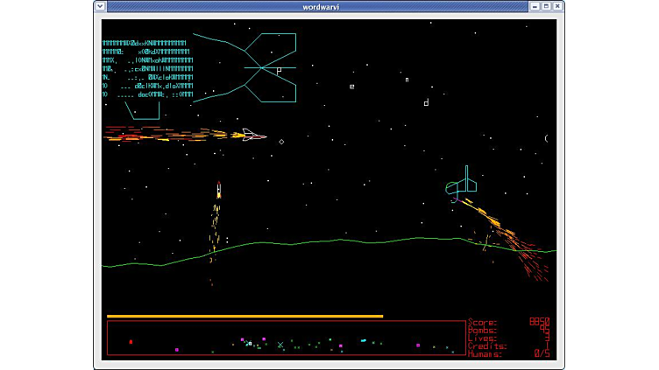Click the floating letter 'p' near the wireframe craft

click(279, 71)
